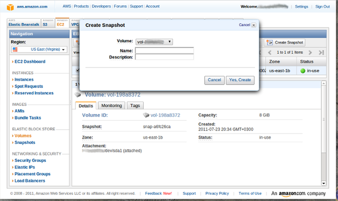Viewport: 338px width, 201px height.
Task: Open the Region US East dropdown
Action: coord(39,50)
